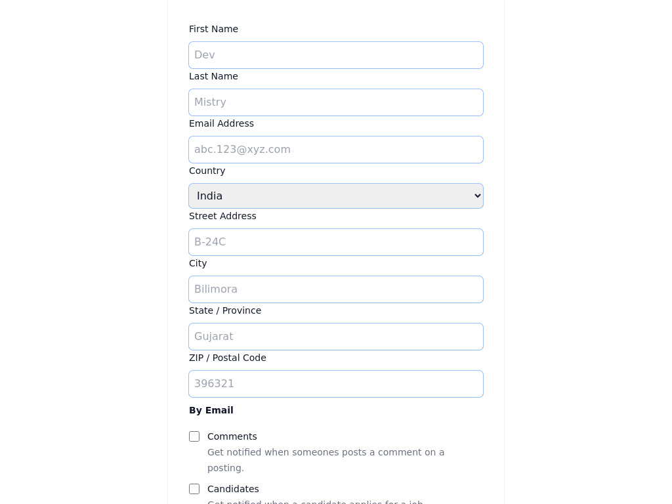Click the State / Province field
Viewport: 672px width, 504px height.
335,337
